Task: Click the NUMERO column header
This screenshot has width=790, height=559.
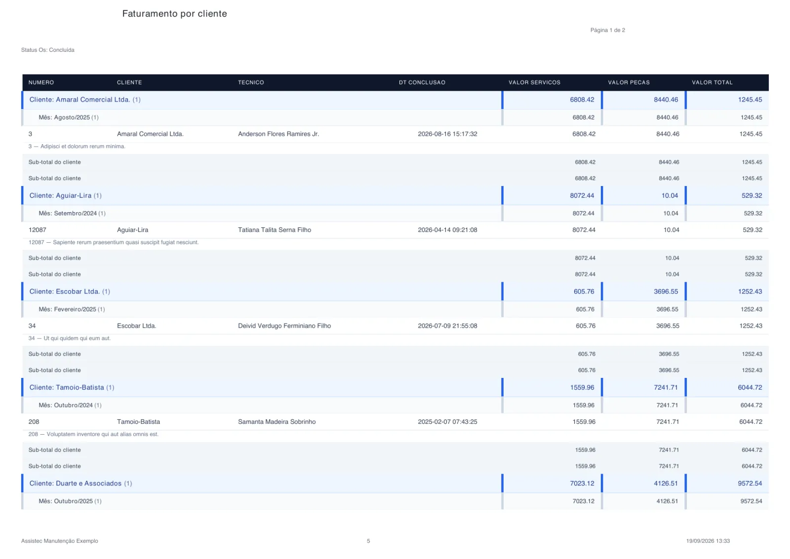Action: [41, 82]
